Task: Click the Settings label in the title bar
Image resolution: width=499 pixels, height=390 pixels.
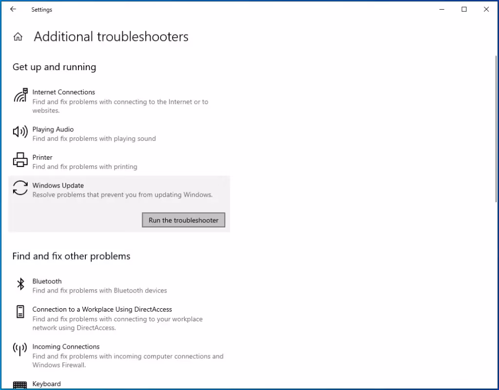Action: click(x=41, y=9)
